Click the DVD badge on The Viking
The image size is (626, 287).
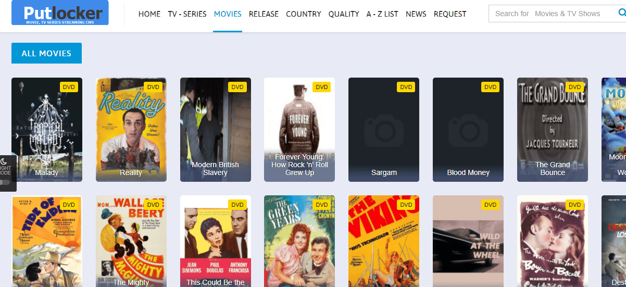(x=406, y=205)
